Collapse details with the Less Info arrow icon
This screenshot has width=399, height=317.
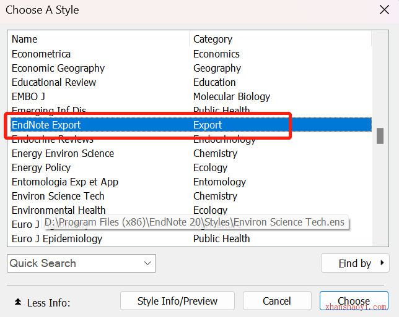point(18,302)
